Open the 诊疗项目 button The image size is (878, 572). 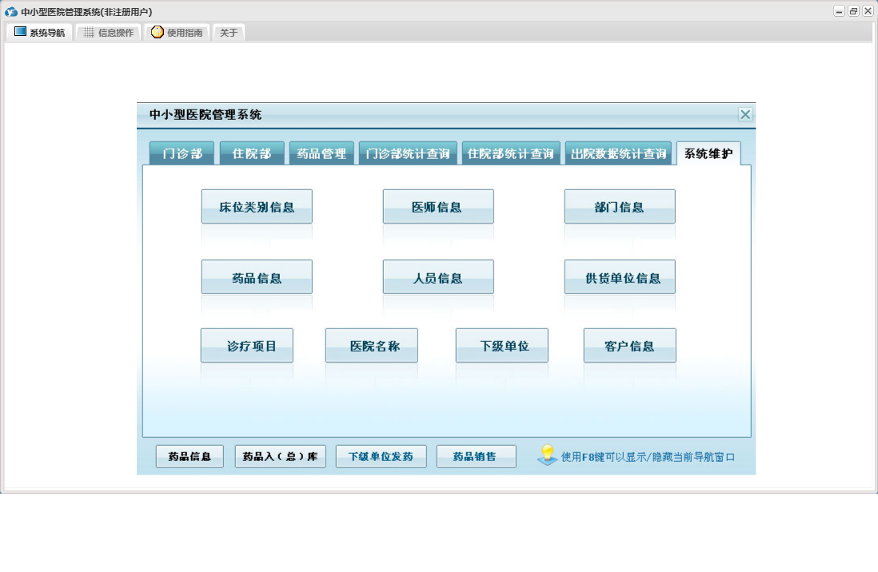click(x=246, y=346)
